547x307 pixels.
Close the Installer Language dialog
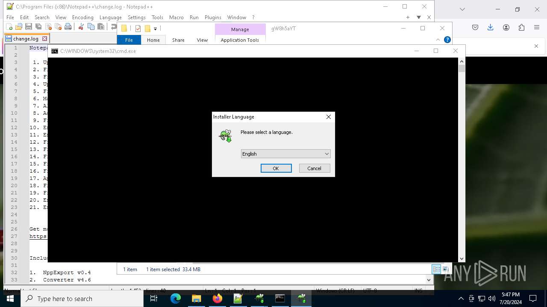click(329, 117)
